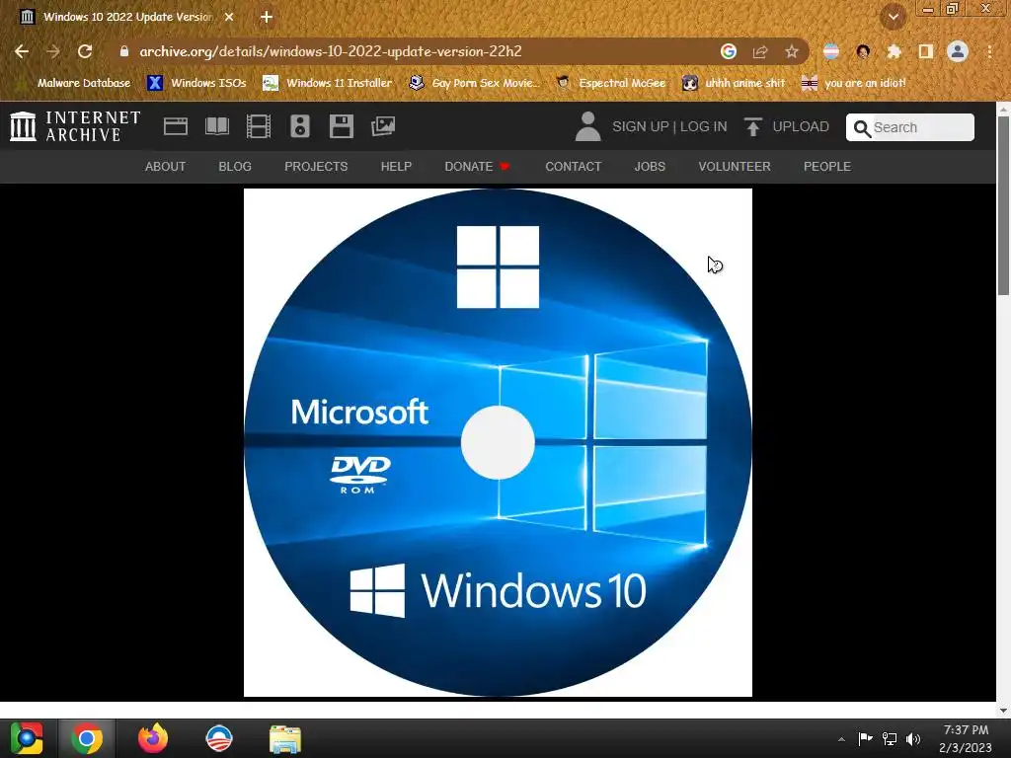Screen dimensions: 1011x758
Task: Open the volume speaker tray icon
Action: tap(913, 738)
